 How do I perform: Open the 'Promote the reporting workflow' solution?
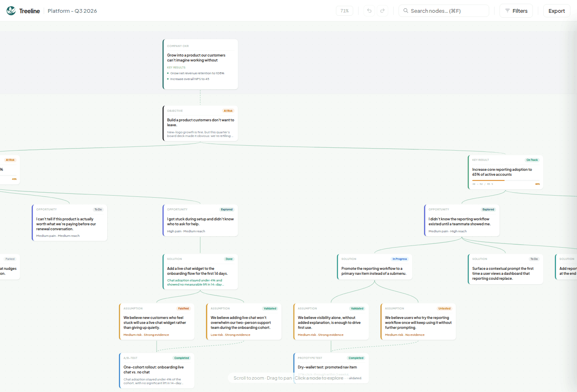click(x=375, y=267)
